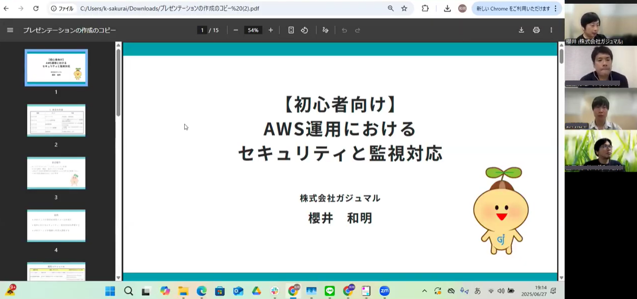Open Chrome profile avatar
Image resolution: width=637 pixels, height=299 pixels.
[x=462, y=8]
